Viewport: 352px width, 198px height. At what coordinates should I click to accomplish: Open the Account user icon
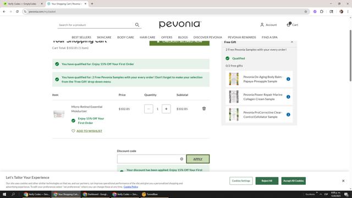262,25
